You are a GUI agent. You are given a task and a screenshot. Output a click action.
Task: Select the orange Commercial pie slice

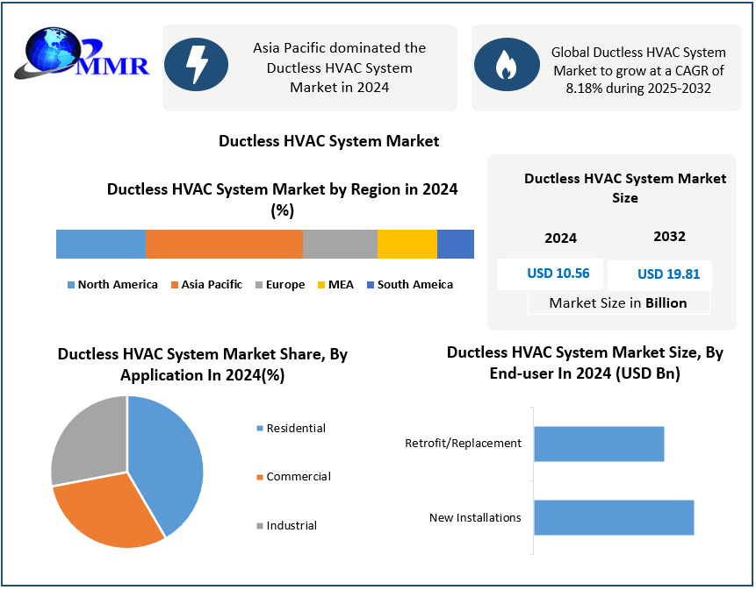pos(105,513)
